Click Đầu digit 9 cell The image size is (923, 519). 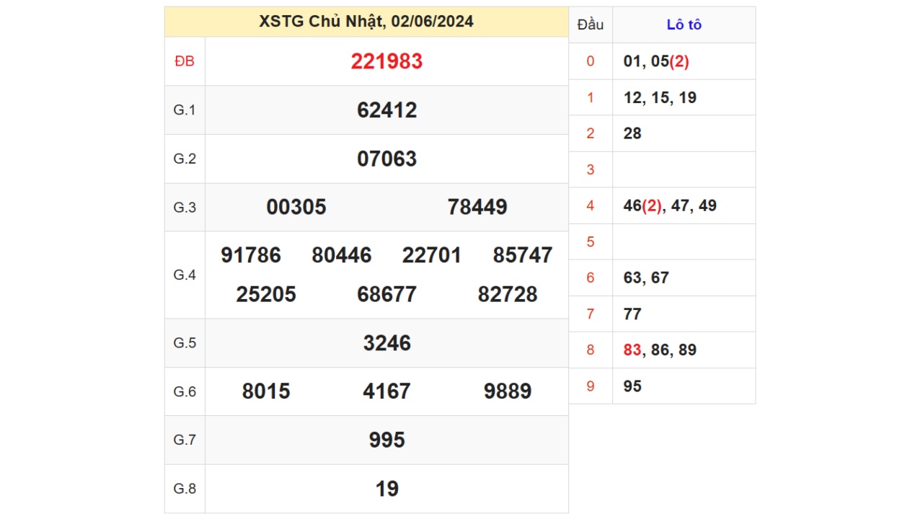pos(591,386)
